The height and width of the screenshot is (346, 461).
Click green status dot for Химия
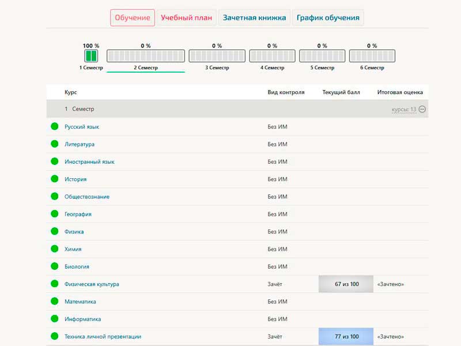[55, 249]
